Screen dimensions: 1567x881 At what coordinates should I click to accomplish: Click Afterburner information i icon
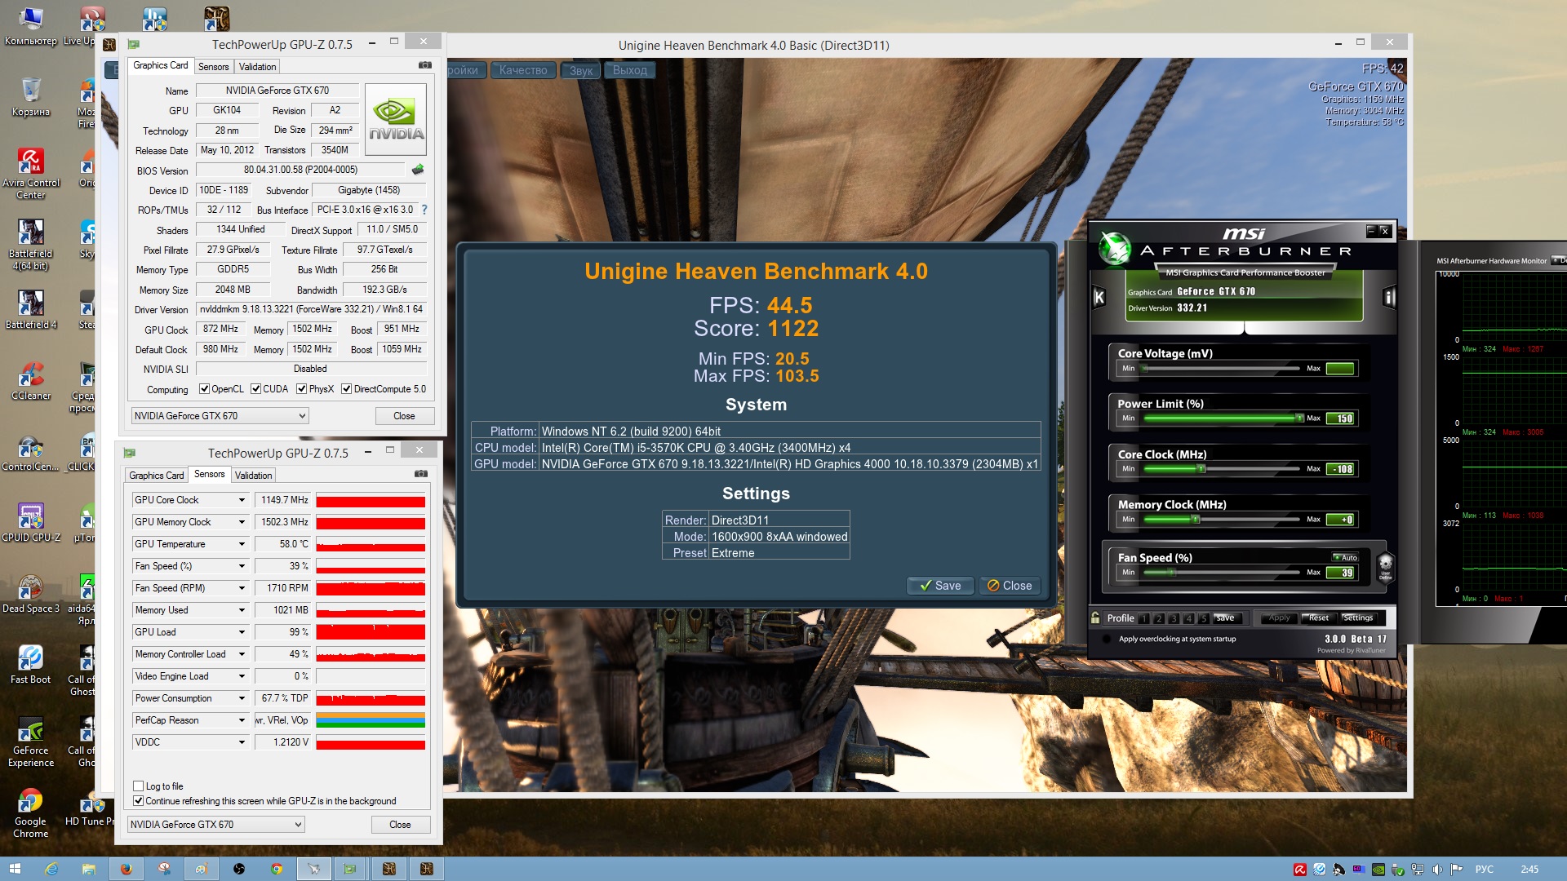(x=1388, y=298)
